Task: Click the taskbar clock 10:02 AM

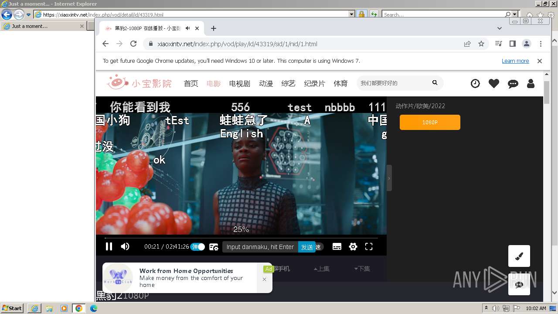Action: point(536,308)
